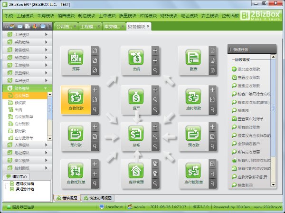Expand 工单模块 in the left sidebar
The width and height of the screenshot is (285, 213).
pyautogui.click(x=27, y=65)
